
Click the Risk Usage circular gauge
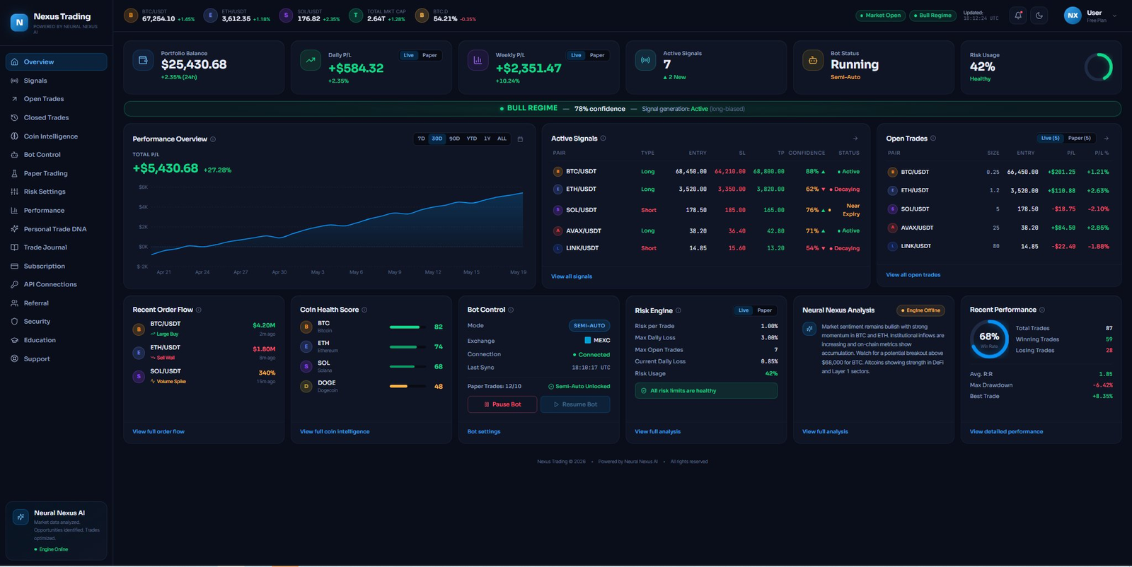coord(1098,67)
